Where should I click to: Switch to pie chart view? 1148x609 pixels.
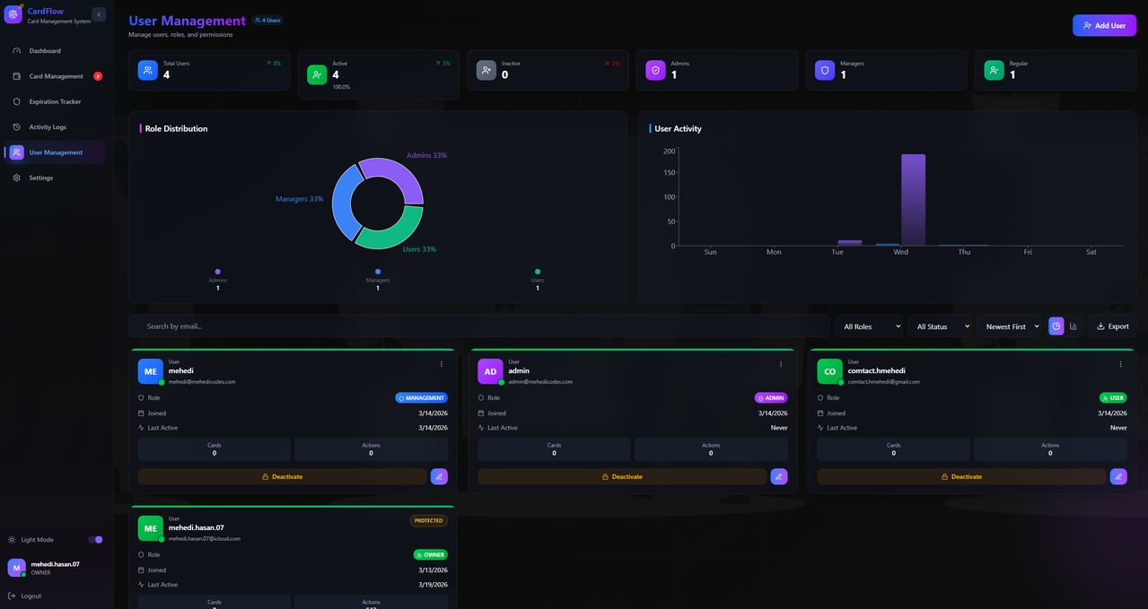(x=1056, y=326)
